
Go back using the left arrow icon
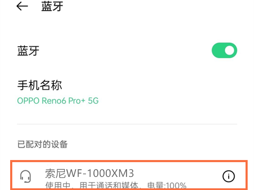click(22, 6)
